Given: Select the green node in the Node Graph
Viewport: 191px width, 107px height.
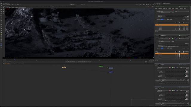Looking at the screenshot, I should [x=101, y=66].
